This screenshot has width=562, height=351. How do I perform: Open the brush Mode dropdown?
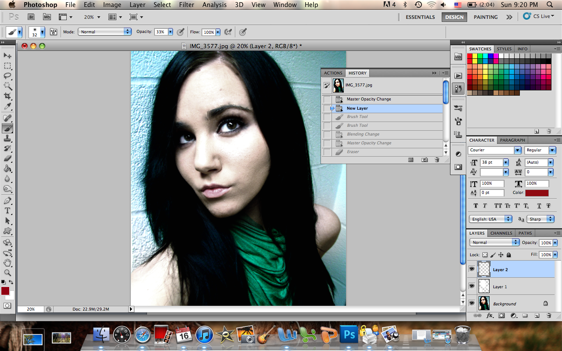(x=104, y=32)
